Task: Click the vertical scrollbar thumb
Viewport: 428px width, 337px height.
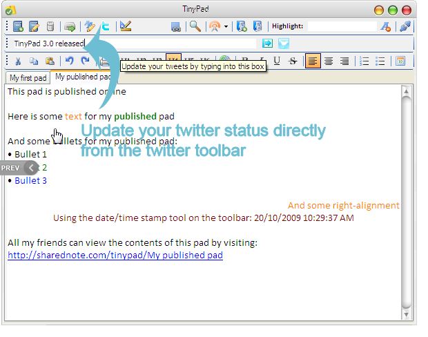Action: coord(406,202)
